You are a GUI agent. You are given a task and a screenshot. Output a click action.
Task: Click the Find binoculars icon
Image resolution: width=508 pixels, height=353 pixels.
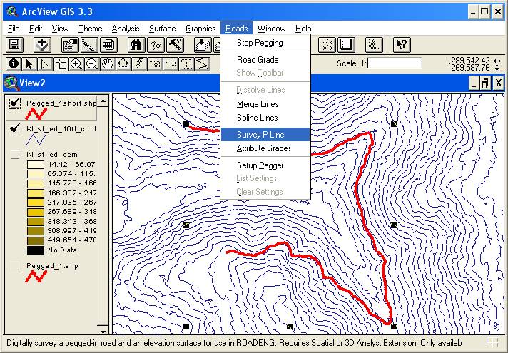(x=136, y=45)
